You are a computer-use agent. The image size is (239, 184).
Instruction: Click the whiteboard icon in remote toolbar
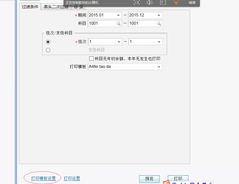tap(163, 2)
